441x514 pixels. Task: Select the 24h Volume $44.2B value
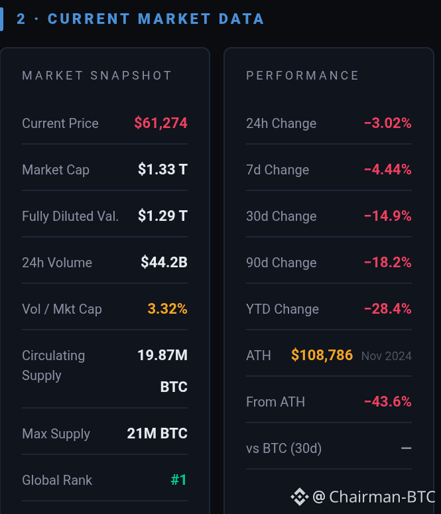[x=164, y=262]
